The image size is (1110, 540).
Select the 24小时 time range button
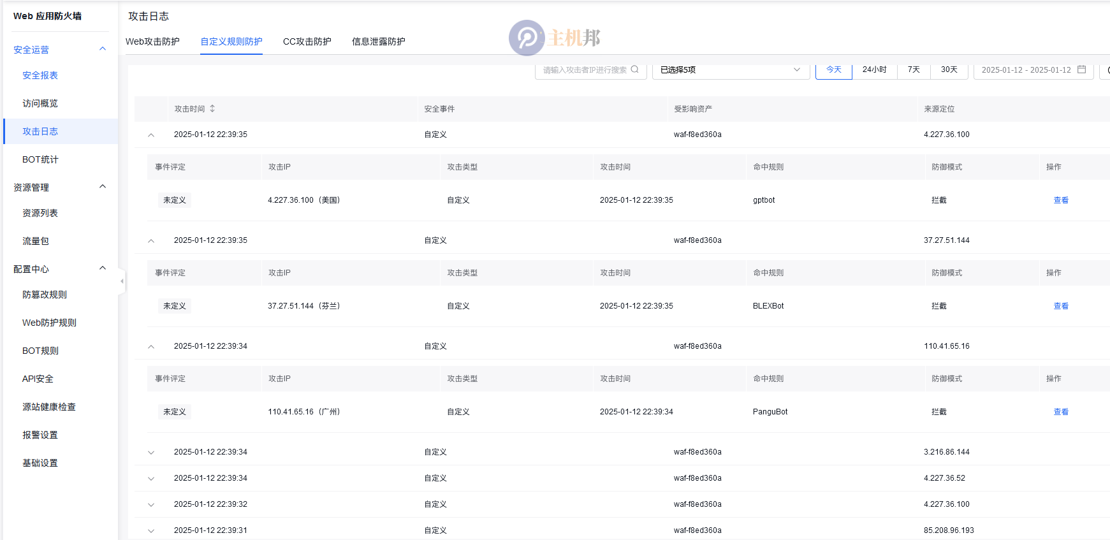875,69
